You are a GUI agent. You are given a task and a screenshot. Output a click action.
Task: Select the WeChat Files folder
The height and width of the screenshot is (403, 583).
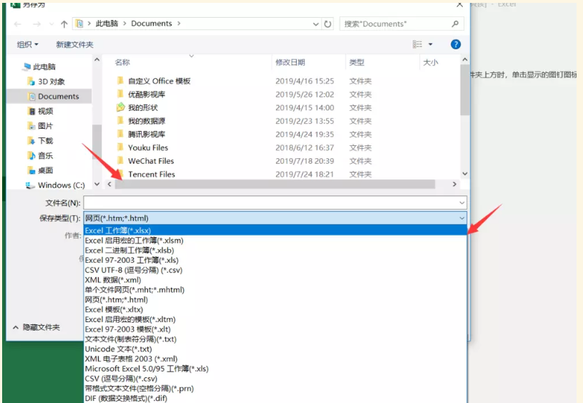(x=151, y=161)
